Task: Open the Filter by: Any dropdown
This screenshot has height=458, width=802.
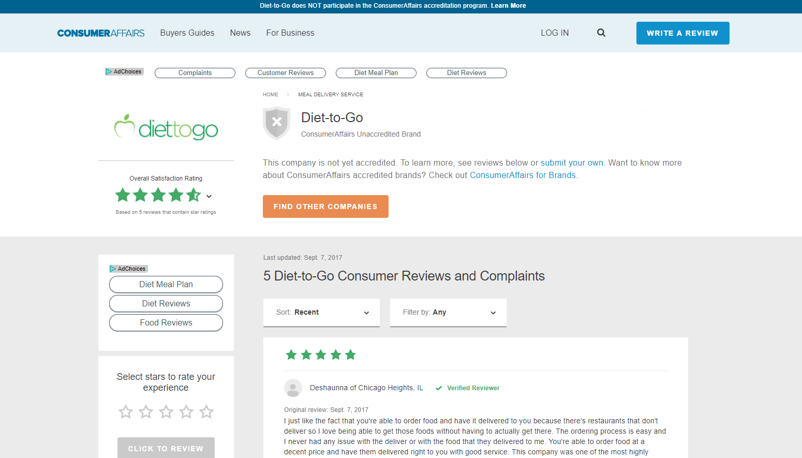Action: [x=448, y=313]
